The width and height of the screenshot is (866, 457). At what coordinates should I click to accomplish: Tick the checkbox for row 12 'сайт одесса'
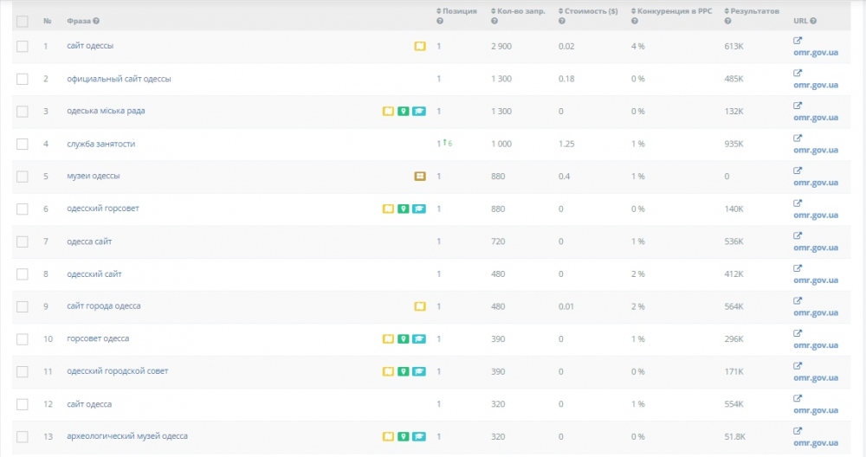tap(23, 404)
